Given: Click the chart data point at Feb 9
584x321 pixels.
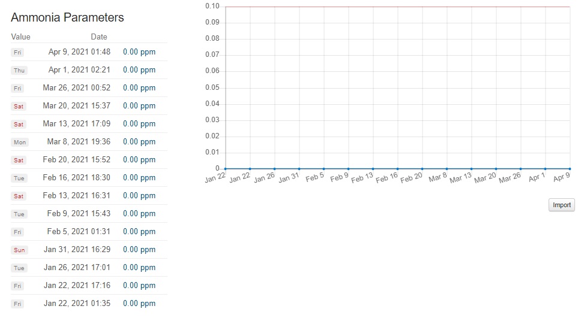Looking at the screenshot, I should click(x=349, y=169).
